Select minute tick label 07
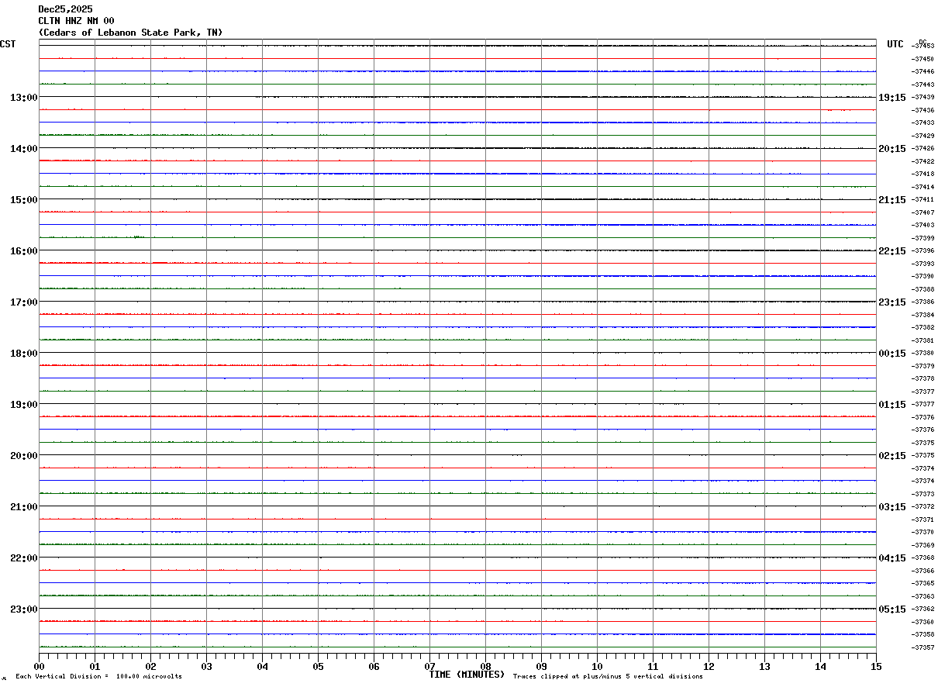Viewport: 938px width, 687px height. [429, 666]
